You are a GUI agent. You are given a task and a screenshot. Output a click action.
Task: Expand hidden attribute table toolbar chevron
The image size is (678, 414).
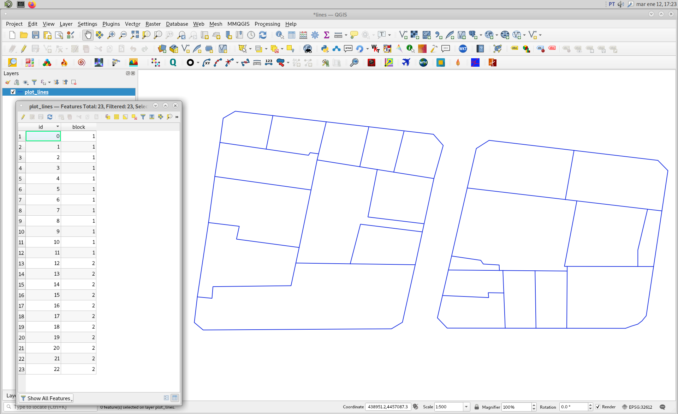pyautogui.click(x=177, y=117)
